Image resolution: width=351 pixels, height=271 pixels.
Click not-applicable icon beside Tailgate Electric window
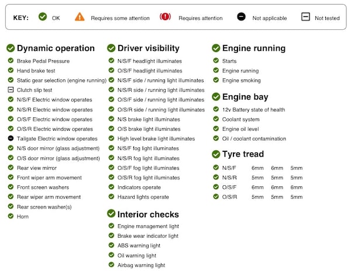[11, 138]
